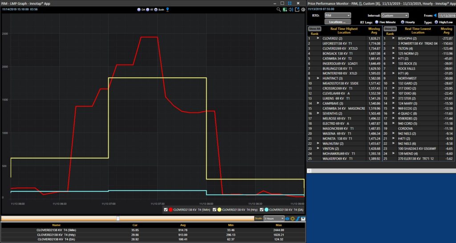
Task: Click the orange gear icon beside Scale
Action: [293, 219]
